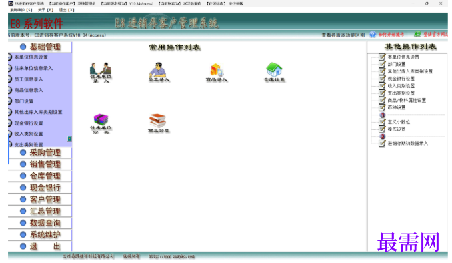Image resolution: width=452 pixels, height=263 pixels.
Task: Select 本单位信息设置 in the left sidebar
Action: pyautogui.click(x=31, y=57)
